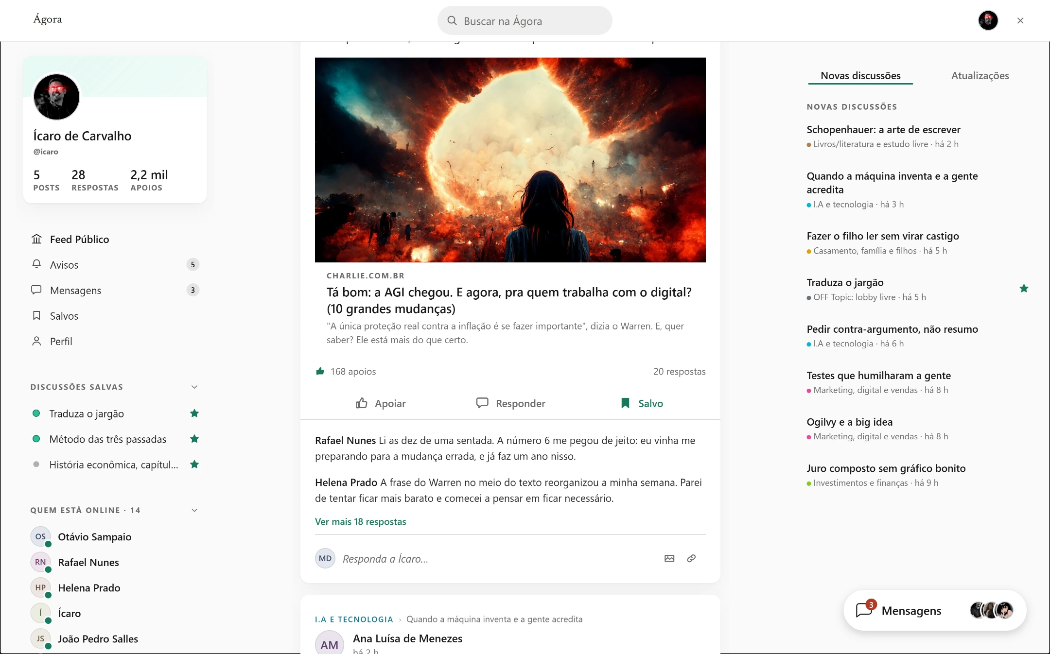Open Feed Público in the sidebar
Screen dimensions: 1050x654
pyautogui.click(x=115, y=239)
